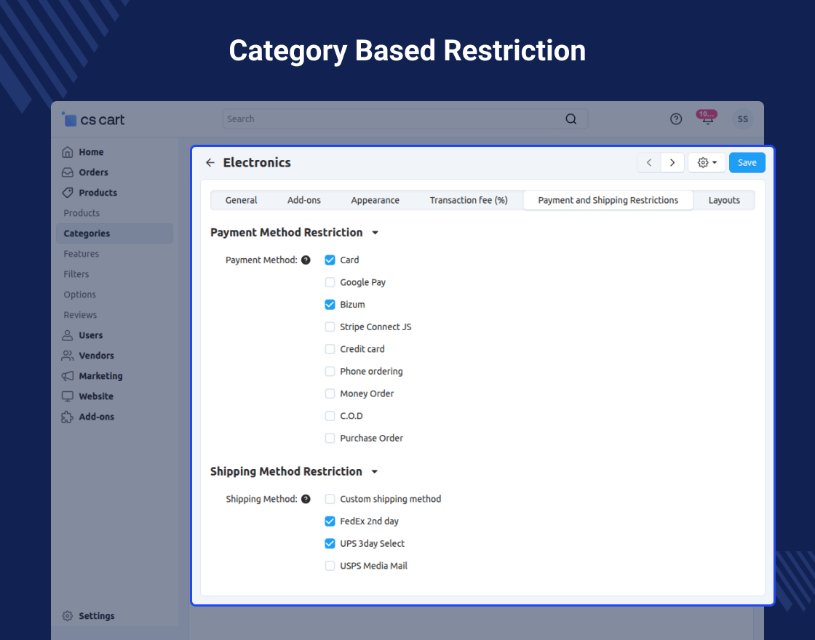Click the Marketing megaphone icon
Viewport: 815px width, 640px height.
click(x=68, y=376)
